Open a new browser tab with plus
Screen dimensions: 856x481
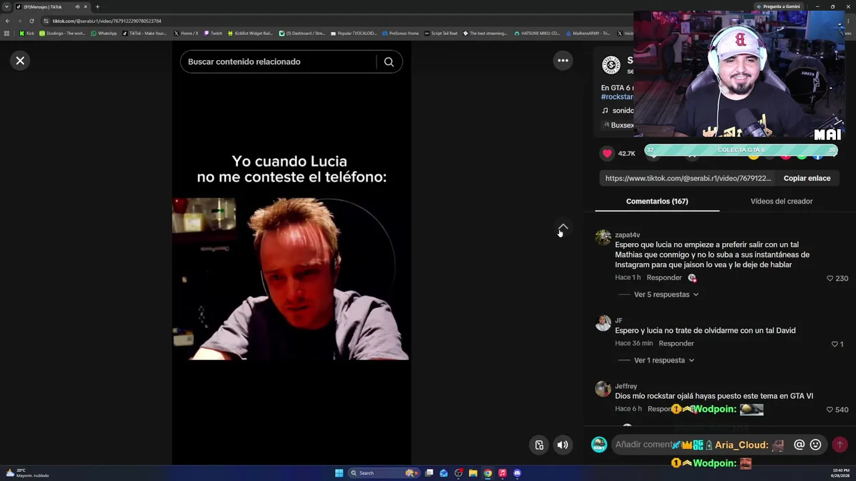coord(97,7)
